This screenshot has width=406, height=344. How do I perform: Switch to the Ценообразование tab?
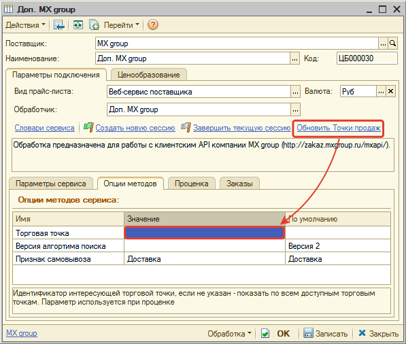[149, 75]
